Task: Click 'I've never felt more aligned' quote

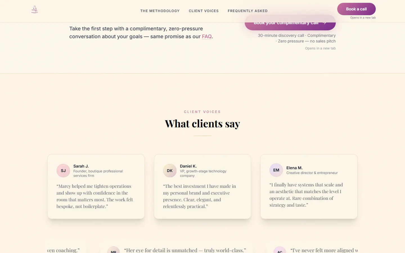Action: (324, 250)
